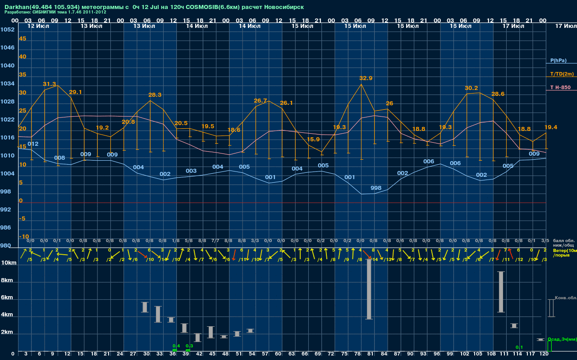Click the 28.3 temperature peak label
The width and height of the screenshot is (577, 360).
coord(155,95)
